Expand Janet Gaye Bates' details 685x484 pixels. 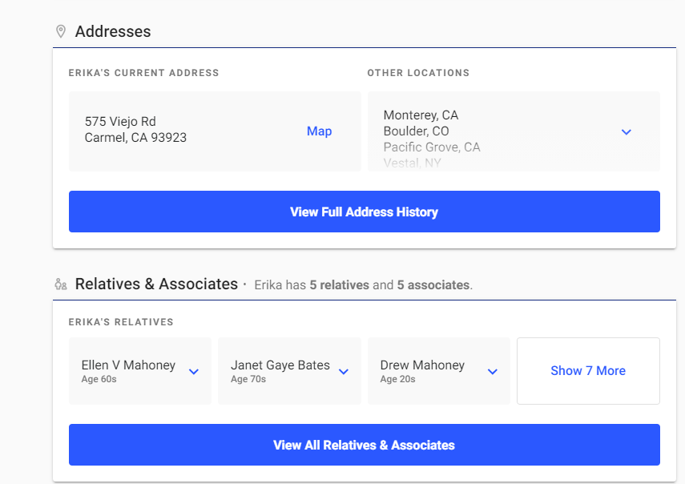click(x=344, y=372)
